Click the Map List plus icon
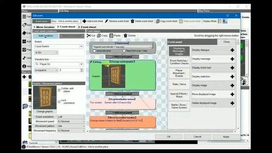Viewport: 272px width, 153px height. tap(24, 76)
